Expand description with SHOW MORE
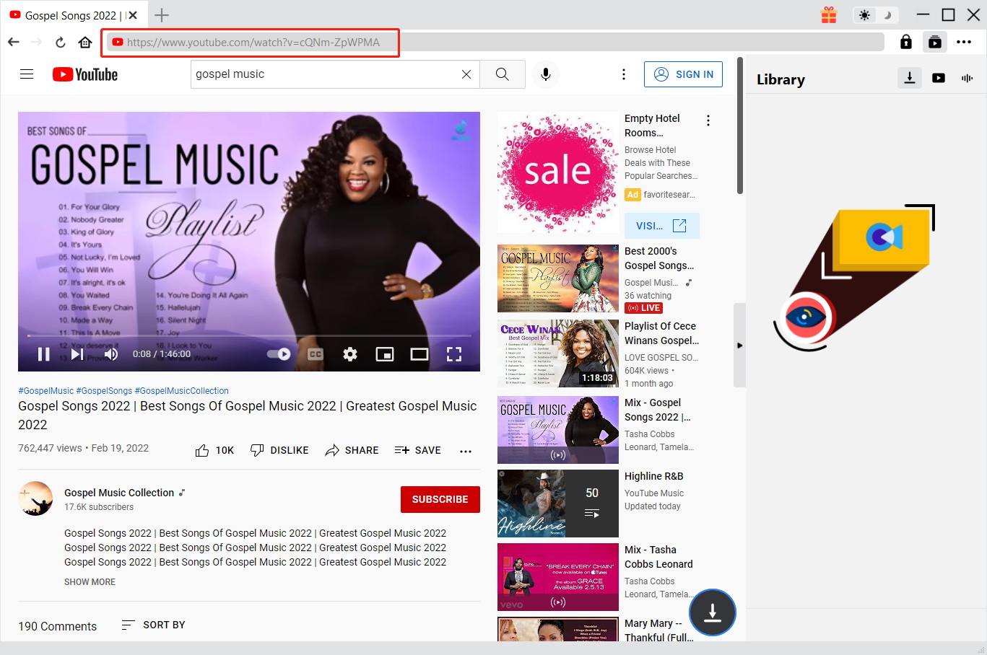 [90, 582]
